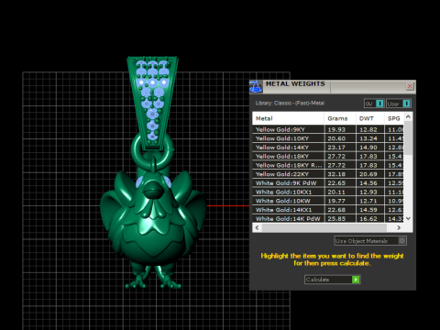Toggle Use Object Materials option
The height and width of the screenshot is (330, 440).
(x=370, y=241)
